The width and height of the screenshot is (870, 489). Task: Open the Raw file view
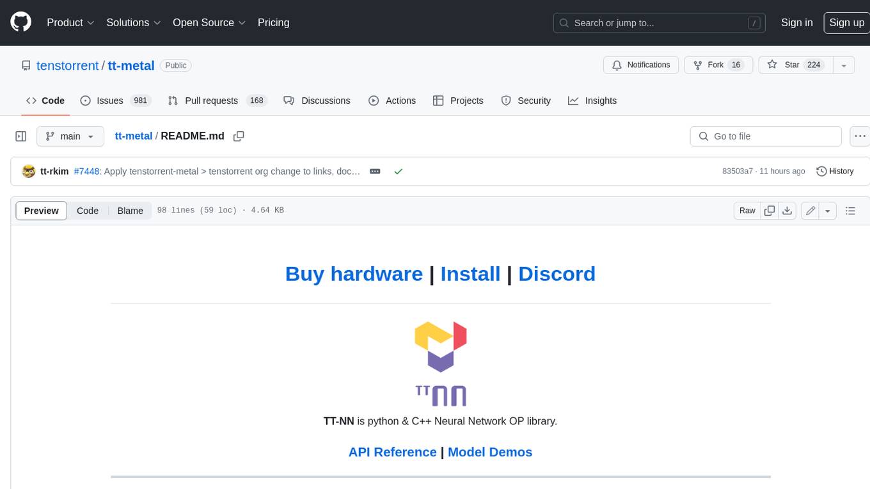point(747,211)
